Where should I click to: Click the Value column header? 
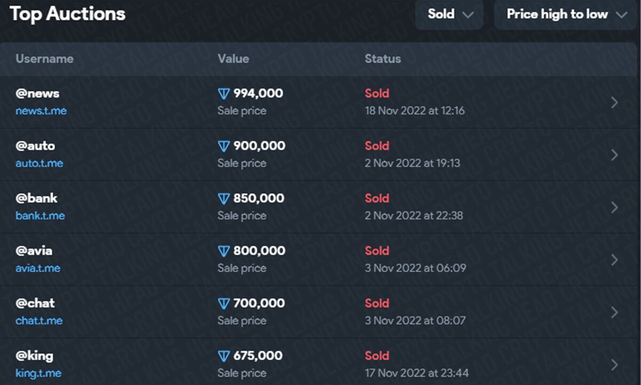point(233,59)
